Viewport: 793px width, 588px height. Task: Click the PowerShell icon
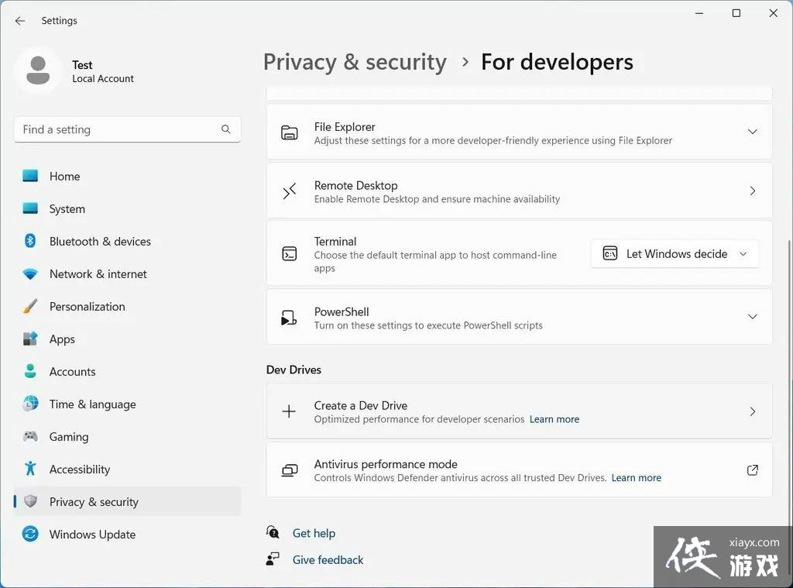[x=289, y=316]
